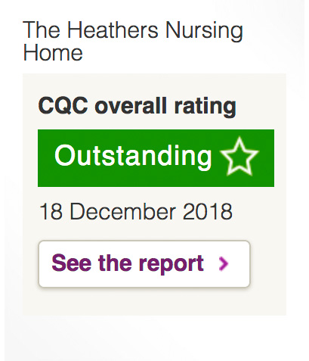Click the word rating in the heading

[x=205, y=107]
